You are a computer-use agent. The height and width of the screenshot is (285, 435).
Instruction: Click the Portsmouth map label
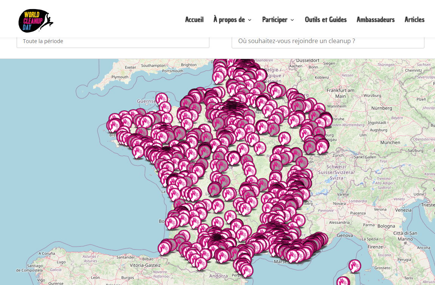point(173,71)
